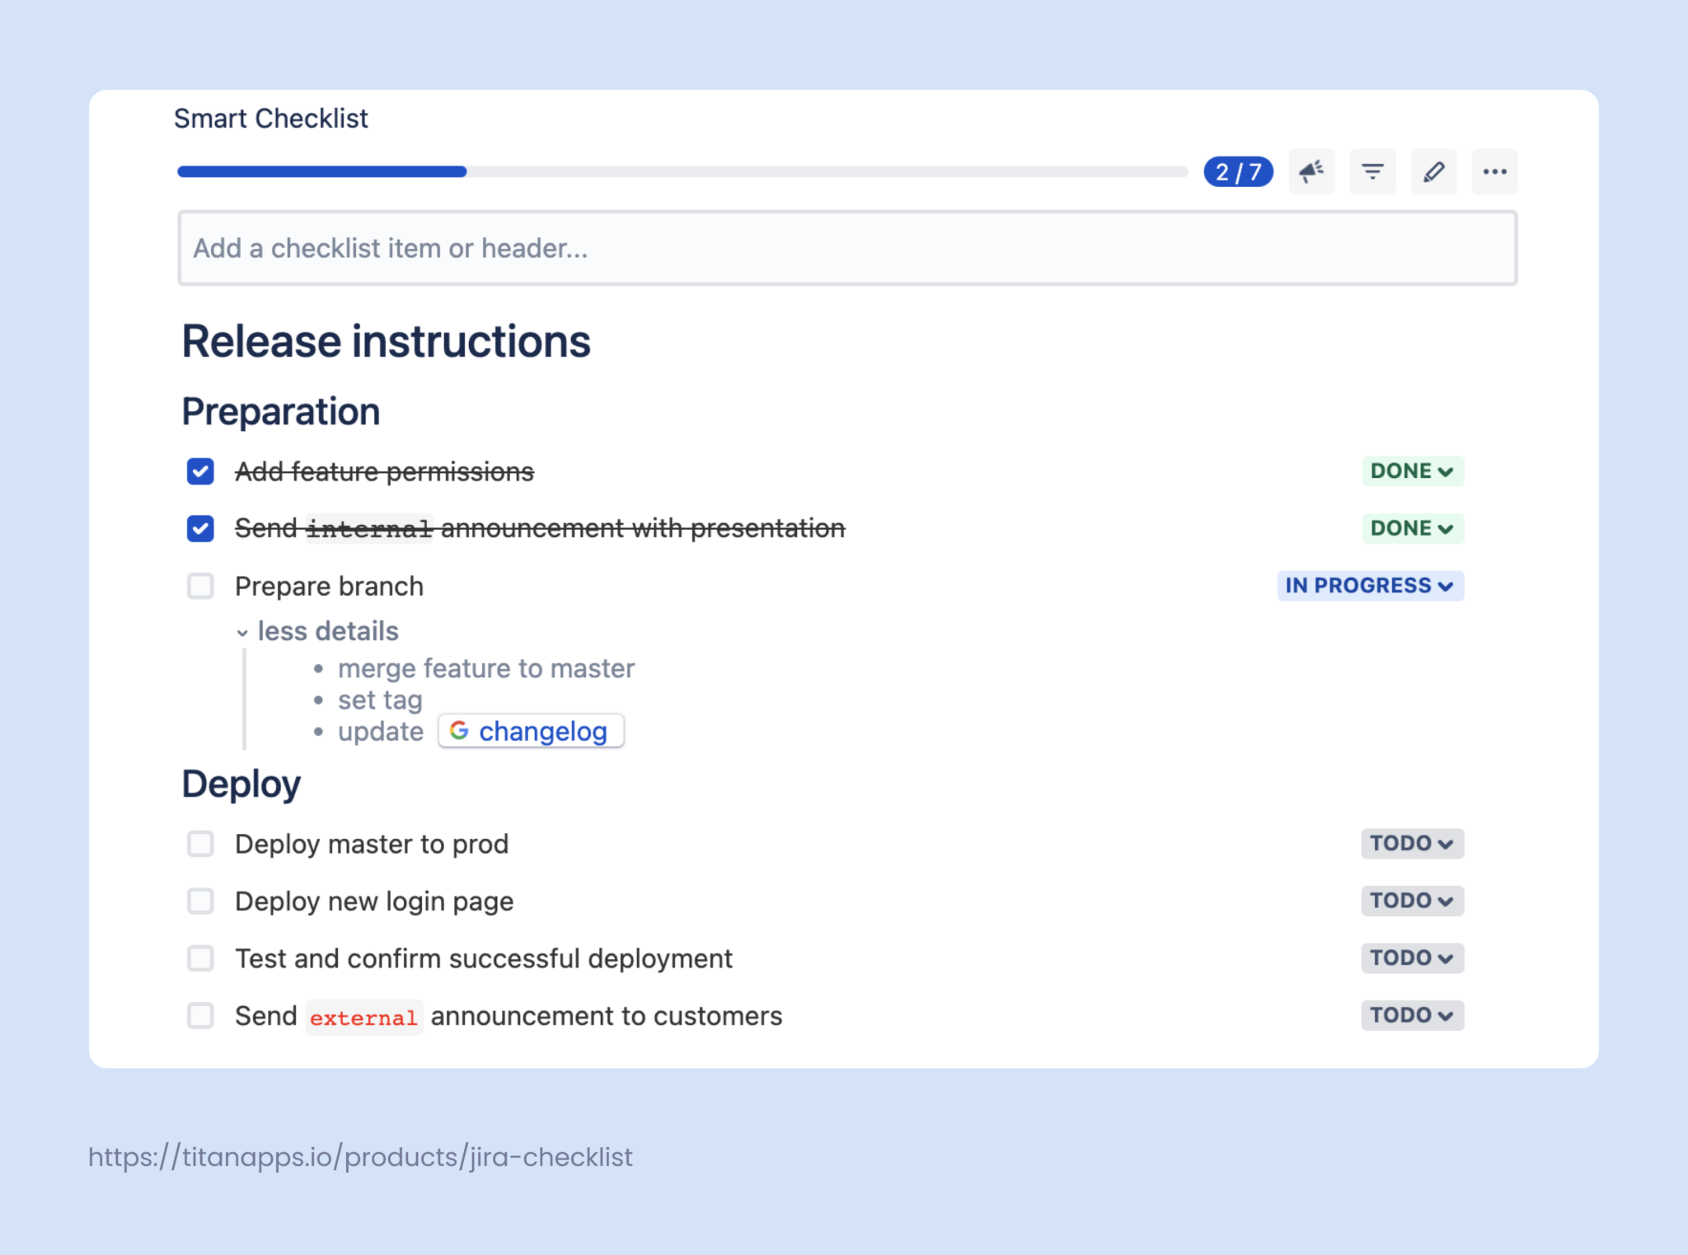Open the changelog link
The height and width of the screenshot is (1255, 1688).
tap(542, 731)
